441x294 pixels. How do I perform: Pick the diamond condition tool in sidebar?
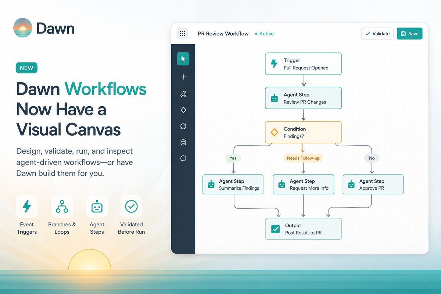tap(183, 110)
